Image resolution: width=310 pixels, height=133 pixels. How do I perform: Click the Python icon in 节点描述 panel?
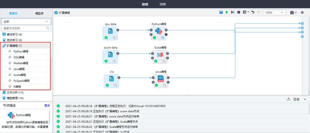pyautogui.click(x=11, y=115)
